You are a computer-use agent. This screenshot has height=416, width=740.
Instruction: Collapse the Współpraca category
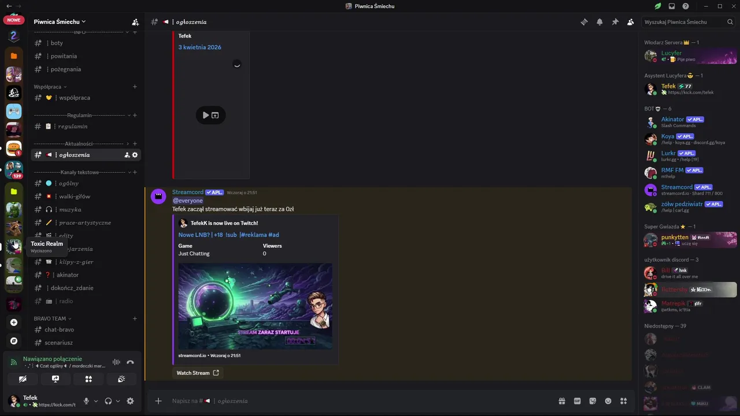[50, 87]
